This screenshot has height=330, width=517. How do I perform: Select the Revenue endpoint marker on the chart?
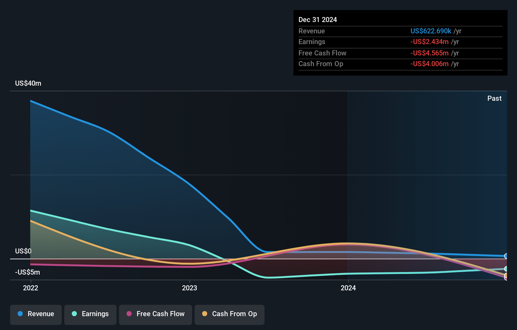click(506, 255)
